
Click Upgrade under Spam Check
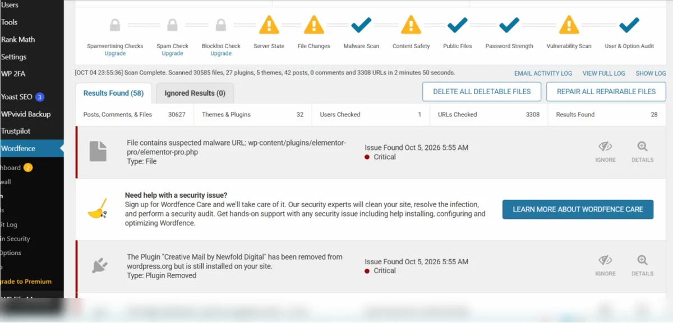point(173,54)
